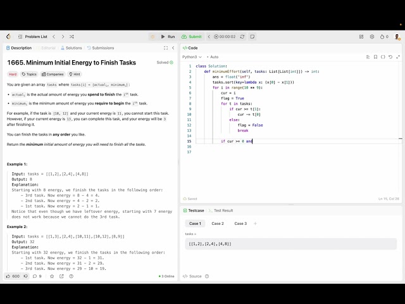The width and height of the screenshot is (405, 304).
Task: Click the debugger icon left of Run
Action: point(153,37)
